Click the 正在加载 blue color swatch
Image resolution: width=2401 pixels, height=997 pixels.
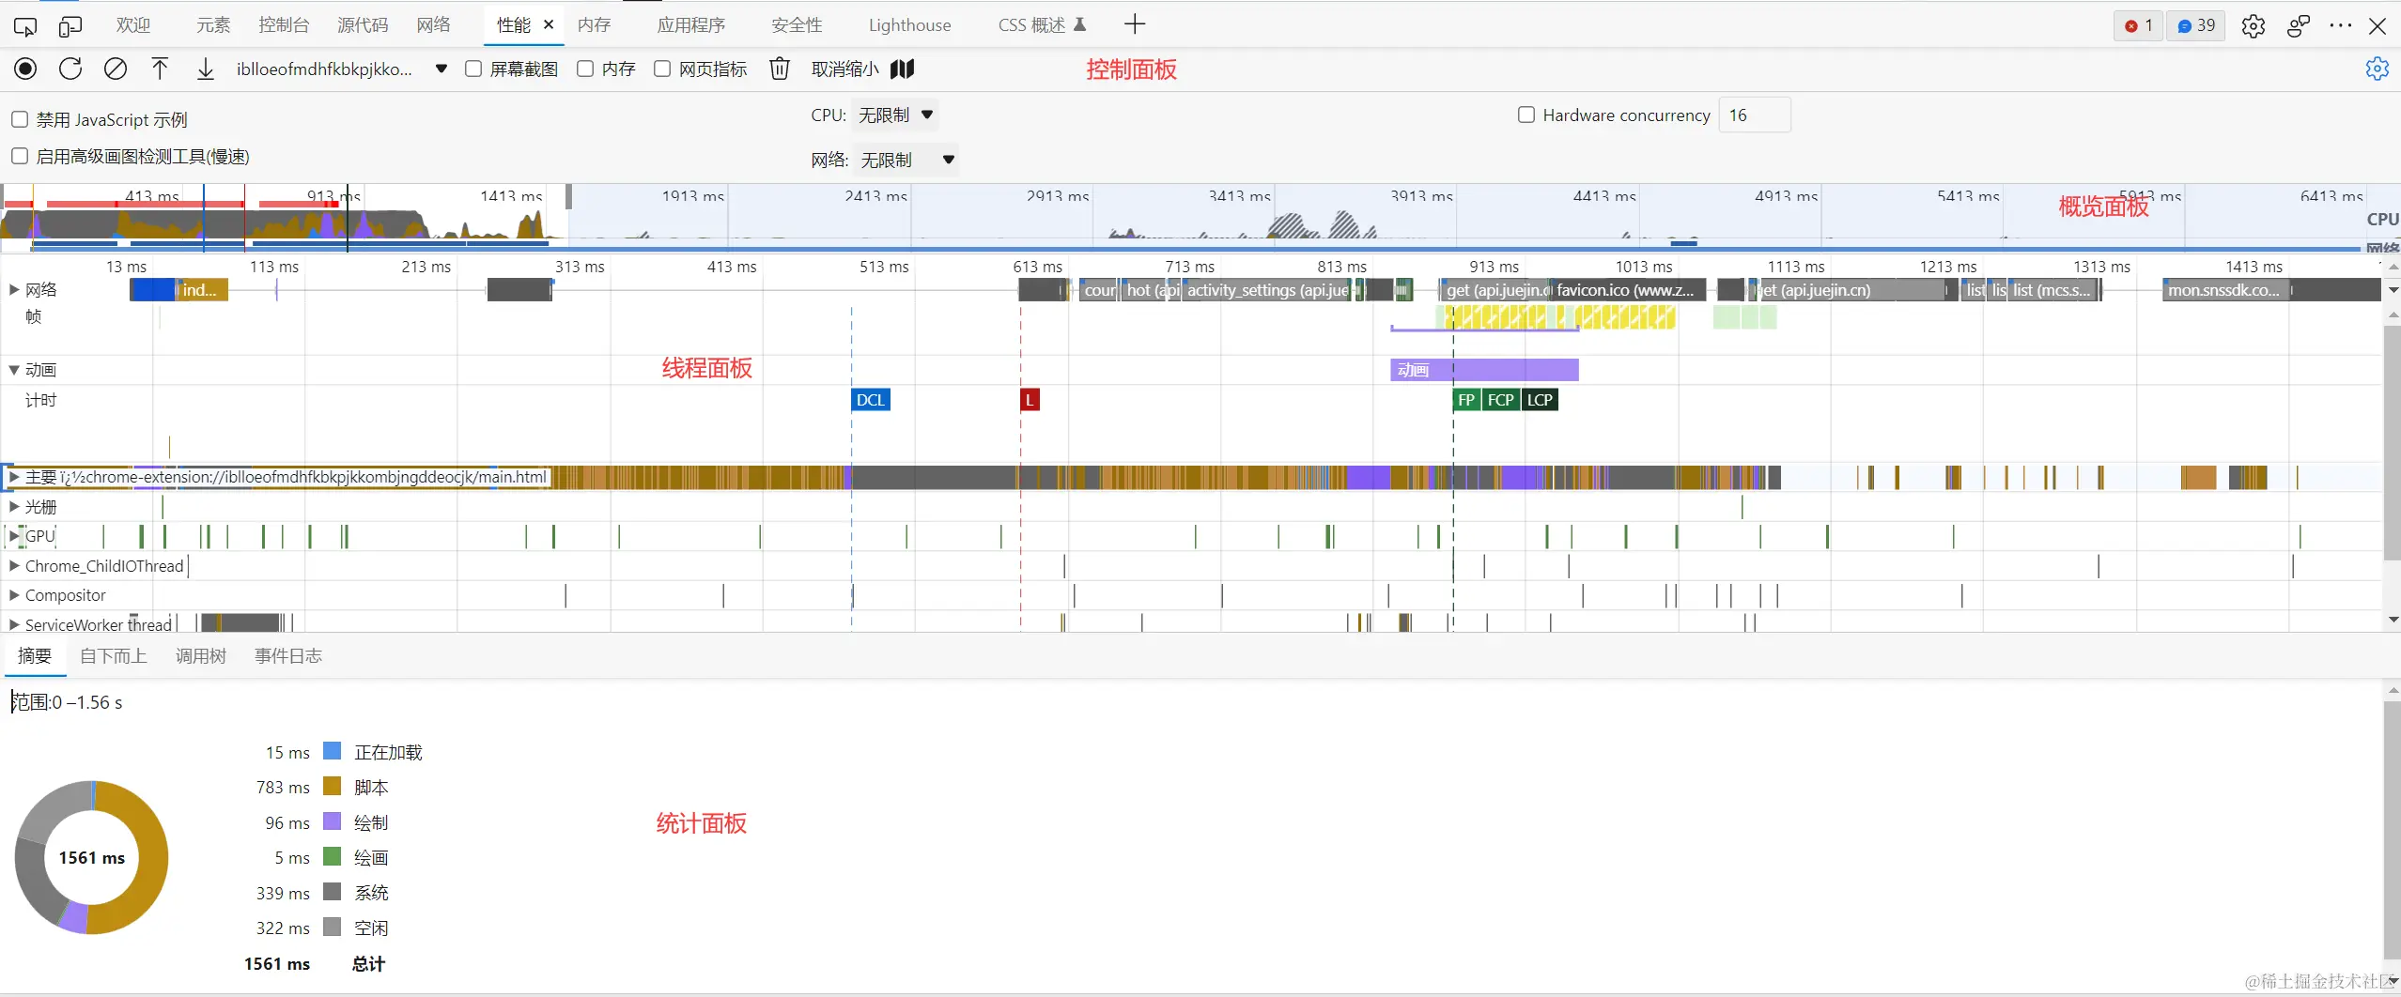click(332, 751)
